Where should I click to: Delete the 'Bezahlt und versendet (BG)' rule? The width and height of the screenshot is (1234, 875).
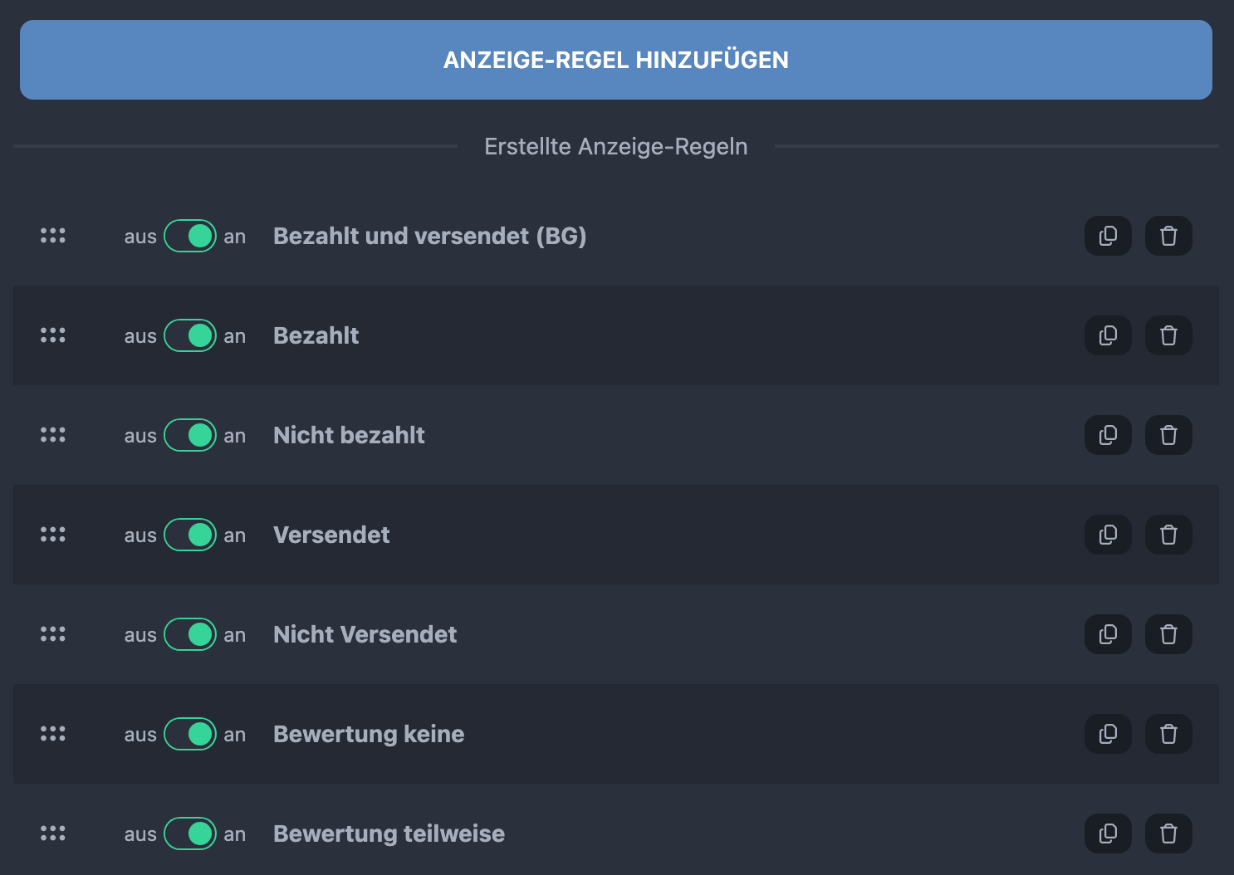(1168, 236)
